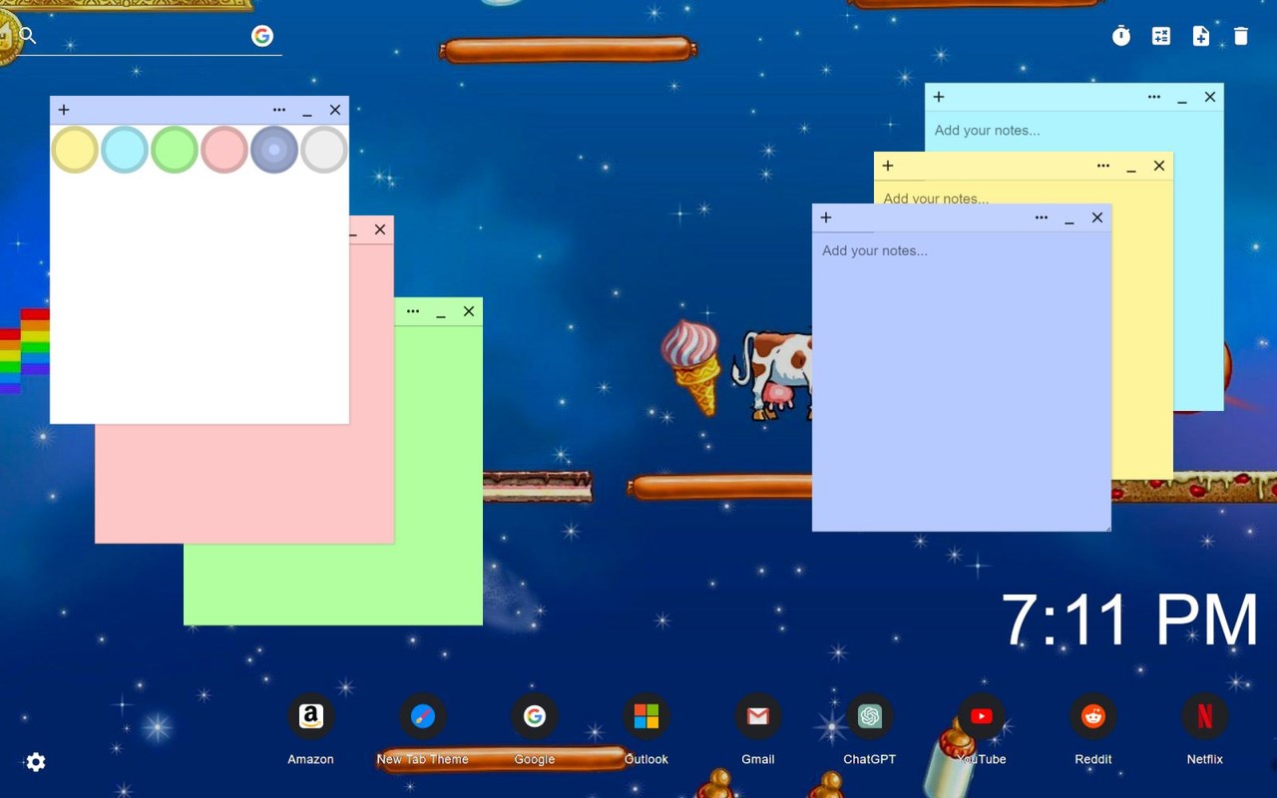Open the Netflix shortcut
The width and height of the screenshot is (1277, 798).
click(1205, 716)
